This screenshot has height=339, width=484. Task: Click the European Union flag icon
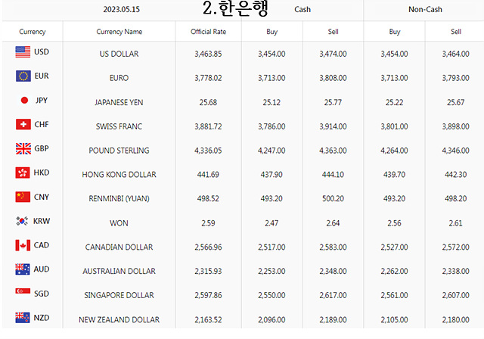[x=23, y=76]
